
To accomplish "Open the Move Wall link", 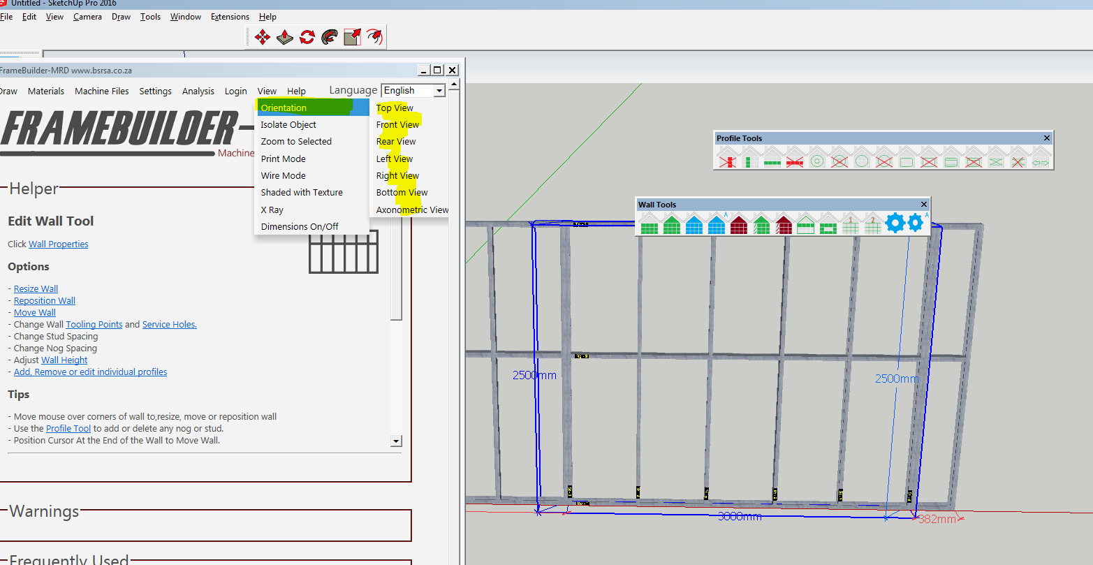I will pyautogui.click(x=35, y=312).
